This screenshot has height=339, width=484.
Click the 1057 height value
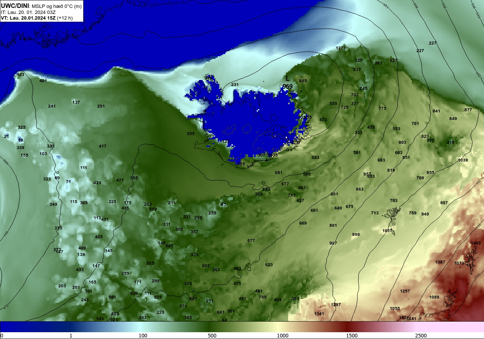coord(387,231)
